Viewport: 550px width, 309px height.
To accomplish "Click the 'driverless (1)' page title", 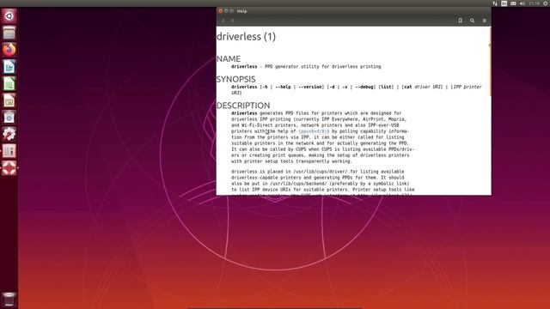I will [247, 36].
